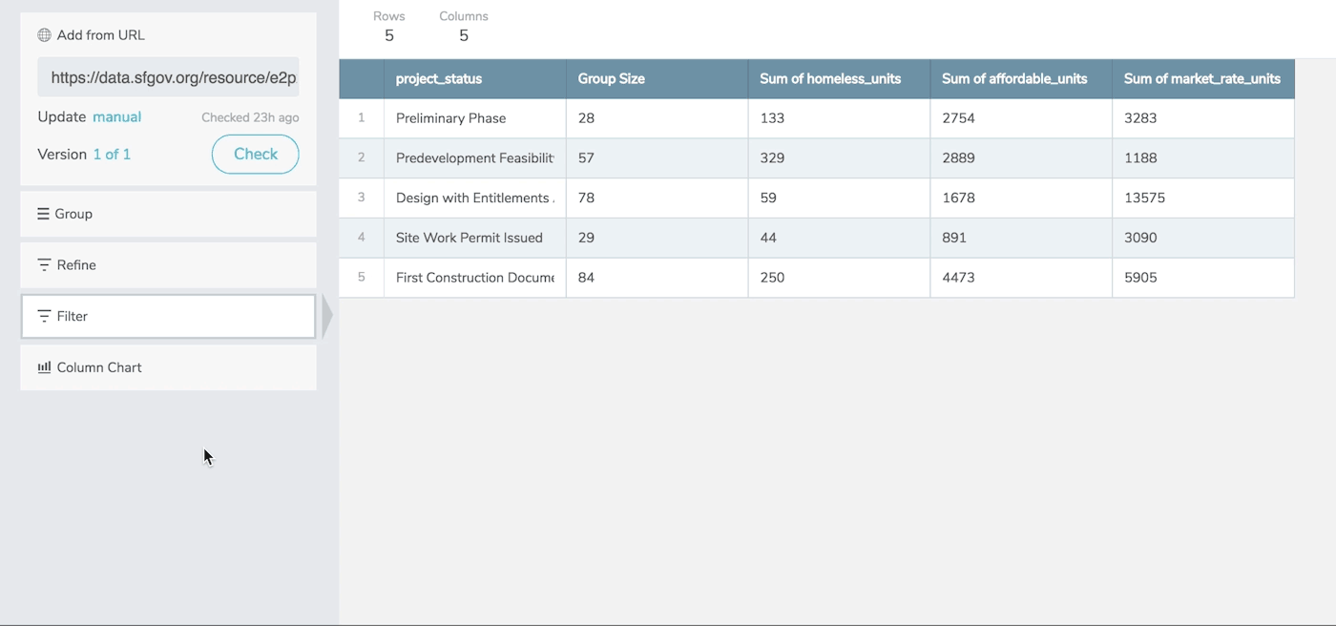Collapse the selected Filter step arrow

[x=327, y=317]
